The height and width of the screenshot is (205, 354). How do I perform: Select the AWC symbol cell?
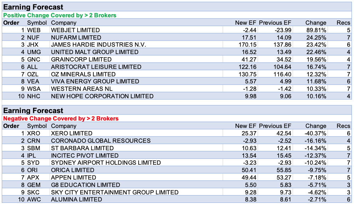[x=34, y=199]
